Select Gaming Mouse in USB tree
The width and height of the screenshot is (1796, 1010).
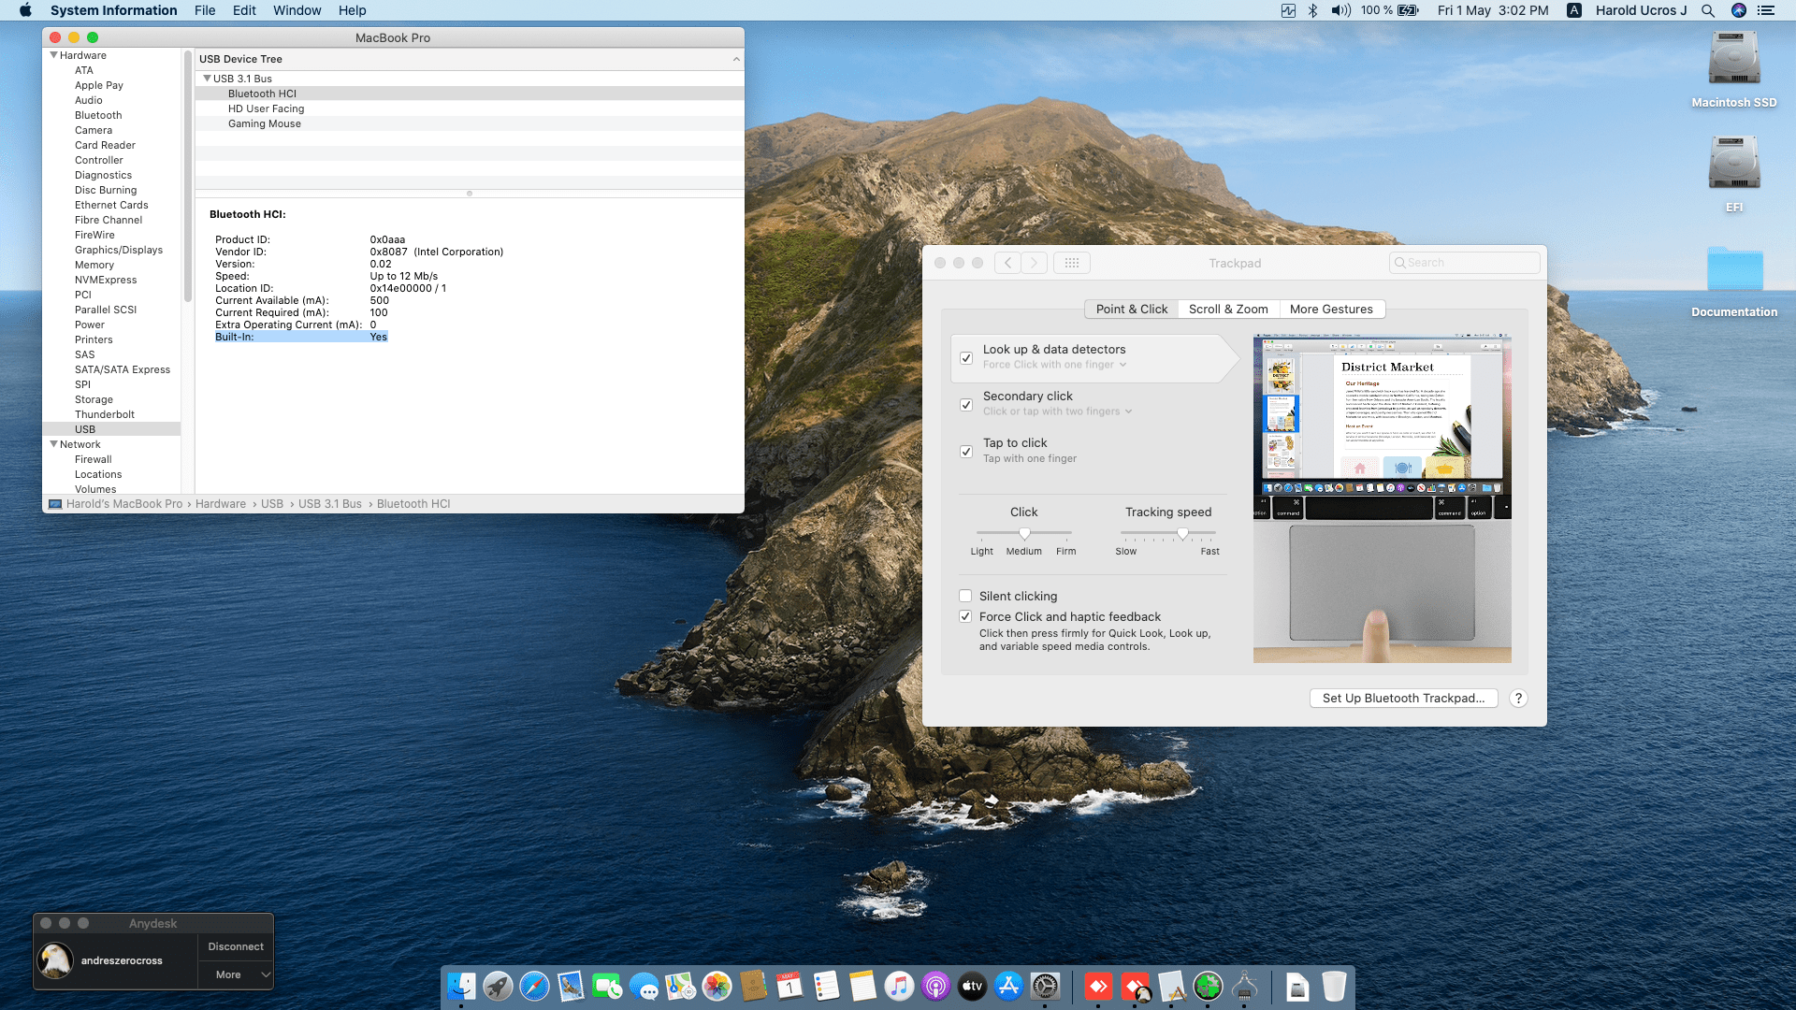265,123
